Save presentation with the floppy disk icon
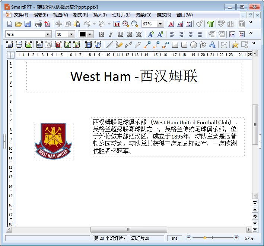The image size is (264, 246). click(28, 24)
